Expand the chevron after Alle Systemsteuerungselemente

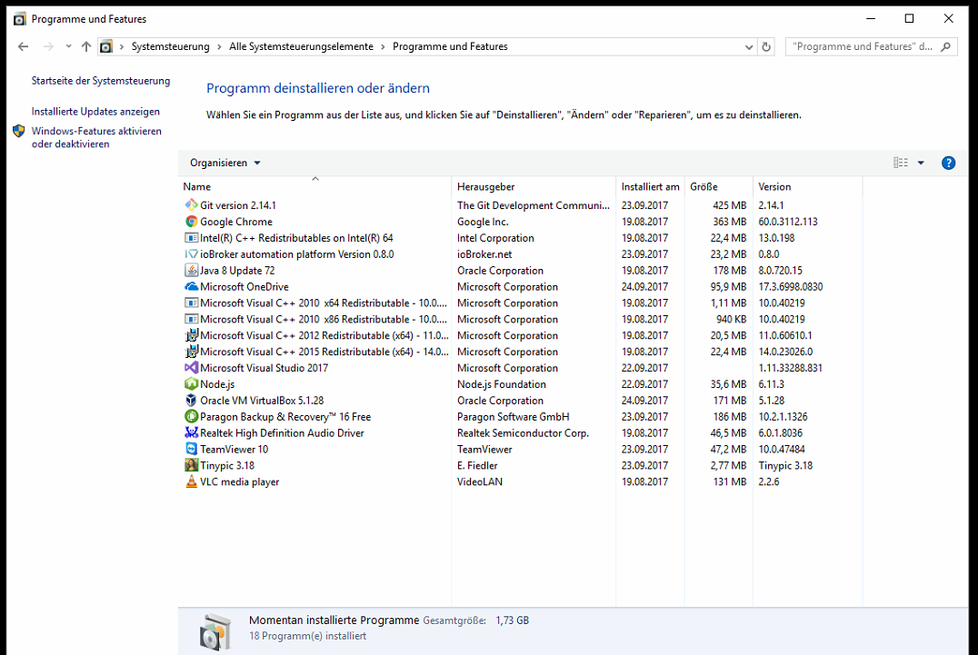click(x=383, y=46)
